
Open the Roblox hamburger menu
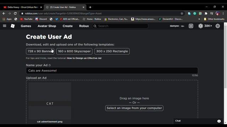(x=5, y=26)
